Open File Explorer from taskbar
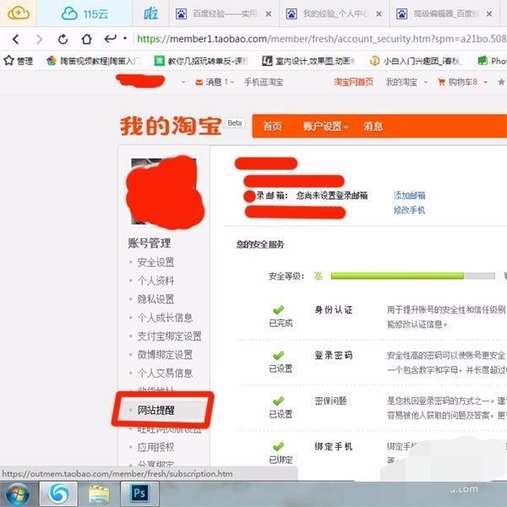This screenshot has height=507, width=507. [99, 493]
